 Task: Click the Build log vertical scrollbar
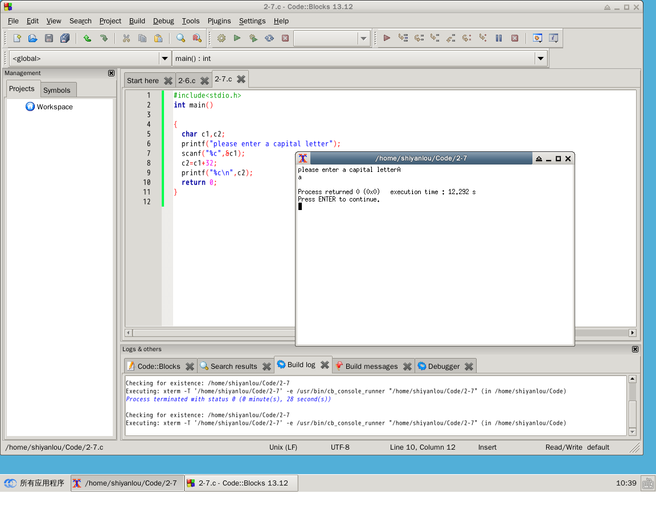633,405
